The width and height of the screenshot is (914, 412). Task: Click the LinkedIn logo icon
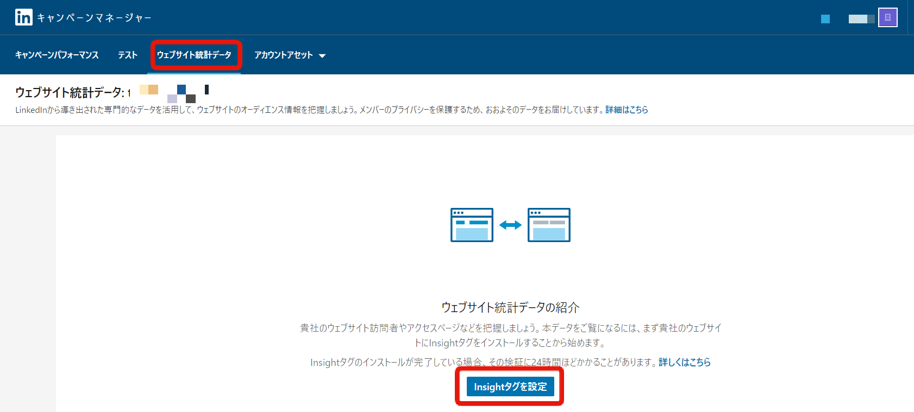click(x=23, y=17)
